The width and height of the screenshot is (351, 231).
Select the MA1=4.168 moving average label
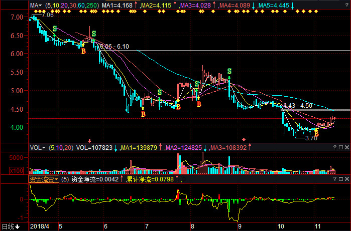pyautogui.click(x=118, y=6)
